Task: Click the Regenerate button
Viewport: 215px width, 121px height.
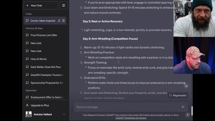Action: [x=178, y=95]
